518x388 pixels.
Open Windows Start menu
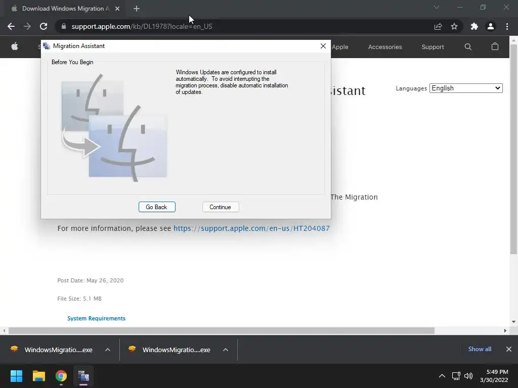(x=16, y=376)
